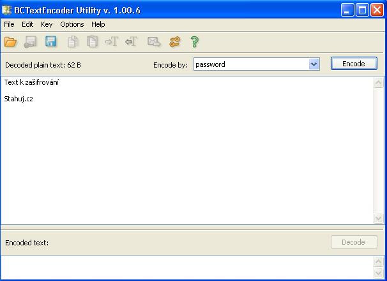
Task: Click the BCTextEncoder title bar app icon
Action: point(6,10)
